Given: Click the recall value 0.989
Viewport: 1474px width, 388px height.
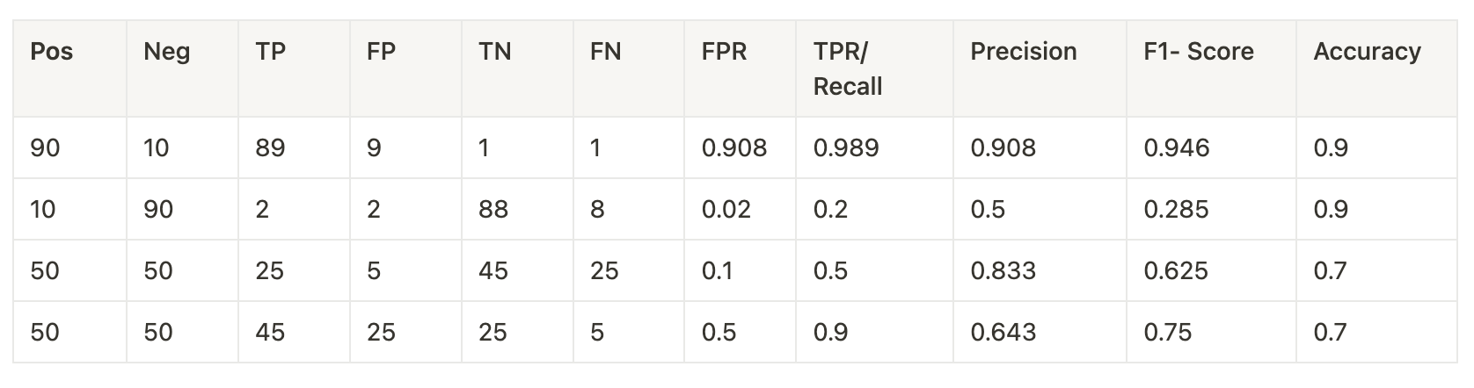Looking at the screenshot, I should (x=845, y=147).
